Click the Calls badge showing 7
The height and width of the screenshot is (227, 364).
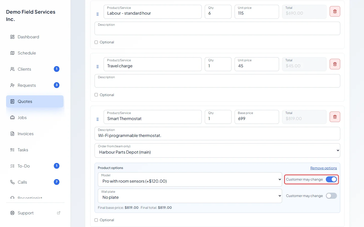(x=57, y=182)
